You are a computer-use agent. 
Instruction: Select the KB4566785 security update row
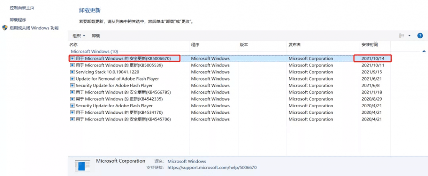pos(229,92)
